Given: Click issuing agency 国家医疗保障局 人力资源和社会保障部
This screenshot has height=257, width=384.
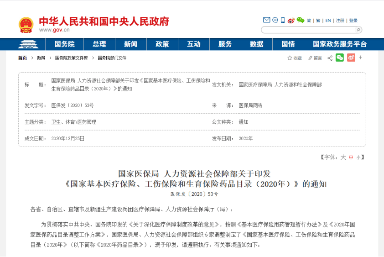Looking at the screenshot, I should 280,85.
